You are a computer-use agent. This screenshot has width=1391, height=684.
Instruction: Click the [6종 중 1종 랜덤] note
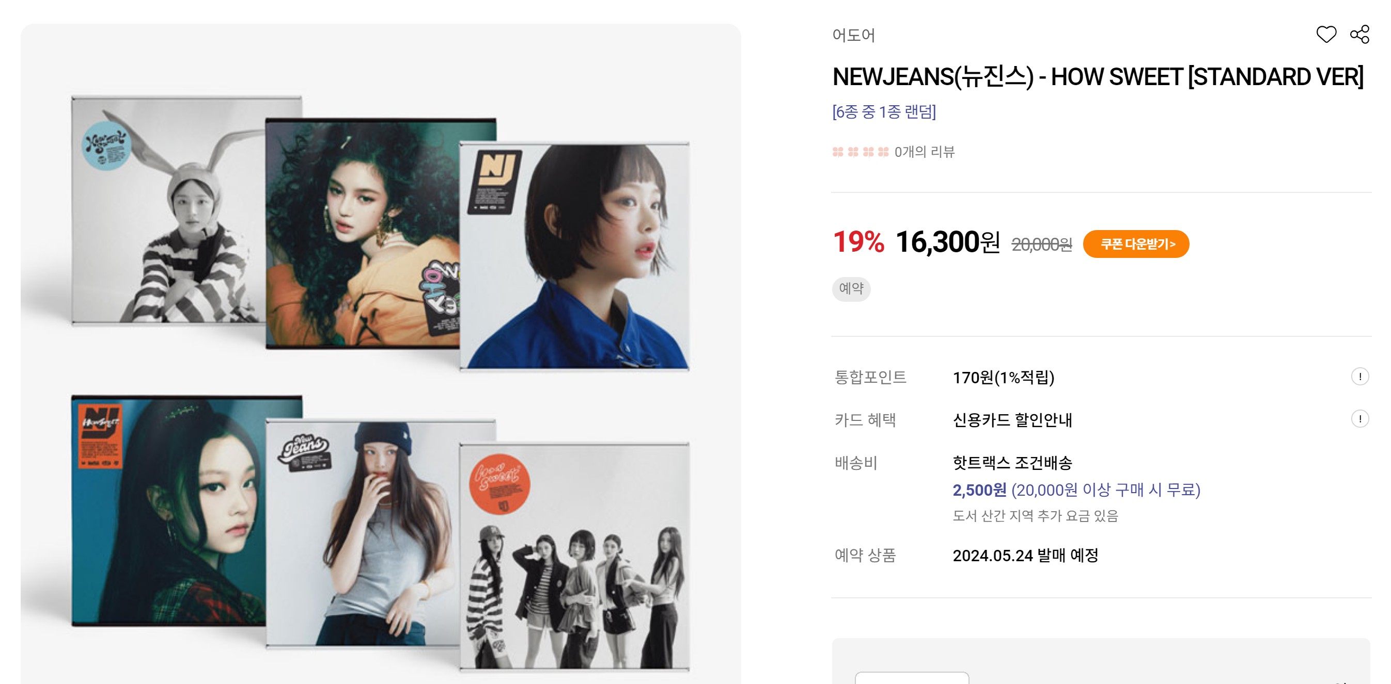(884, 111)
